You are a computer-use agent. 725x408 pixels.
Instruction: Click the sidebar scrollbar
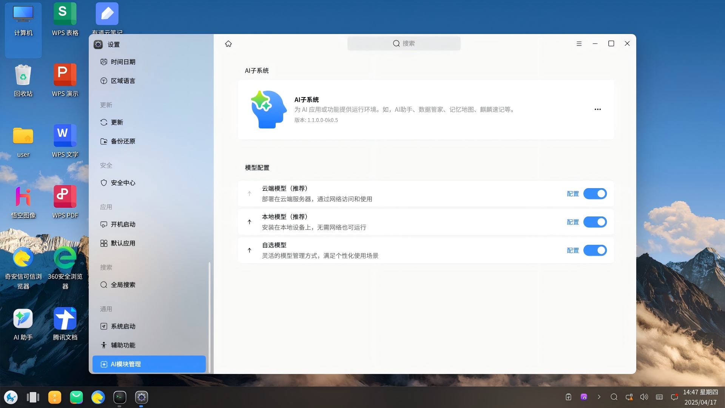[x=209, y=317]
